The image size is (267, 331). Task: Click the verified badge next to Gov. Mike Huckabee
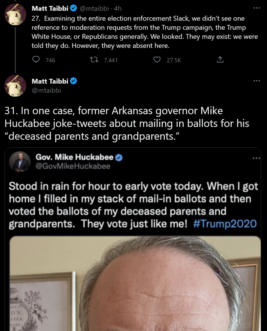coord(119,158)
